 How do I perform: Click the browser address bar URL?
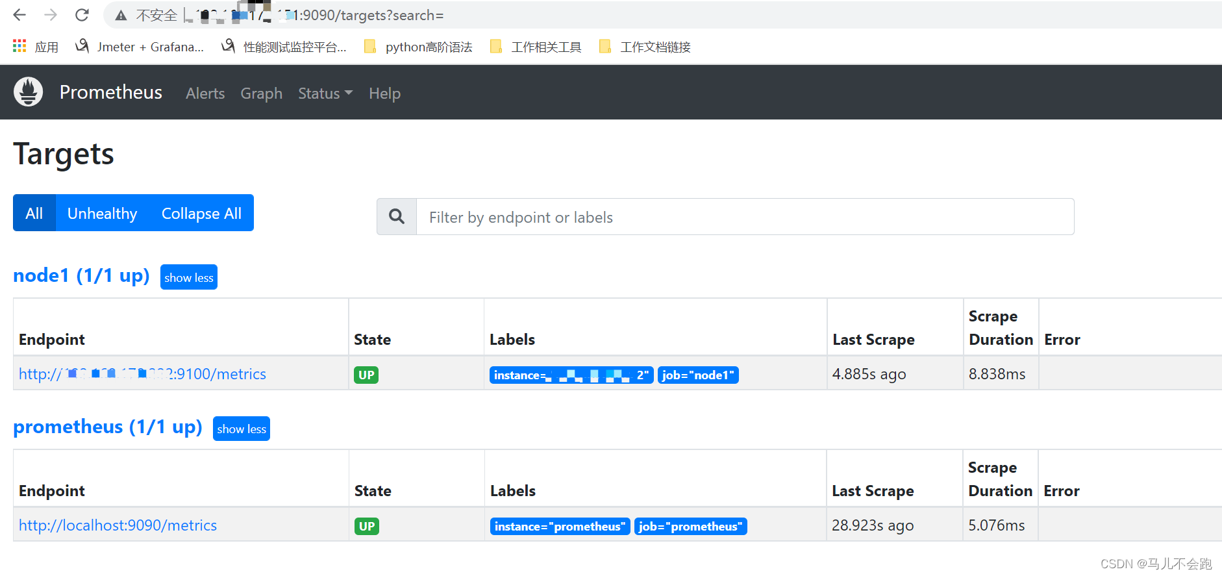[x=314, y=15]
